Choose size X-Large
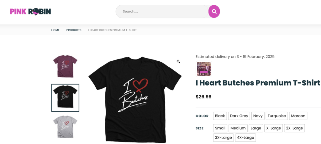The image size is (321, 144). coord(274,128)
